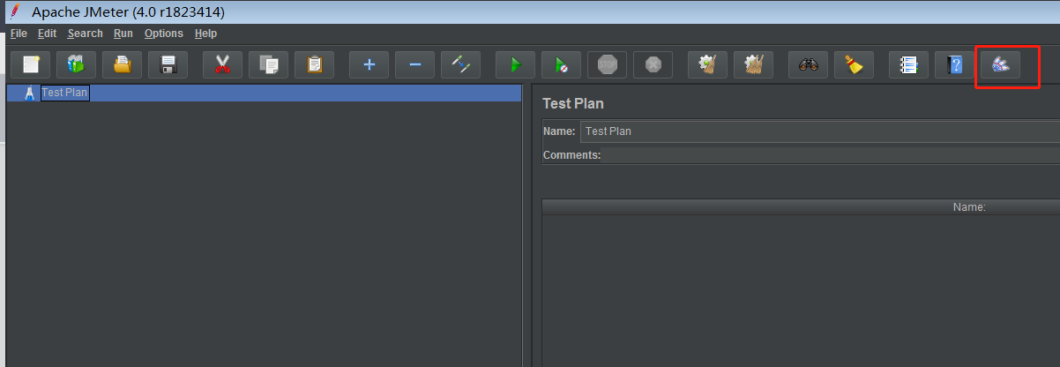Open Search with binoculars icon
The width and height of the screenshot is (1060, 367).
click(808, 64)
